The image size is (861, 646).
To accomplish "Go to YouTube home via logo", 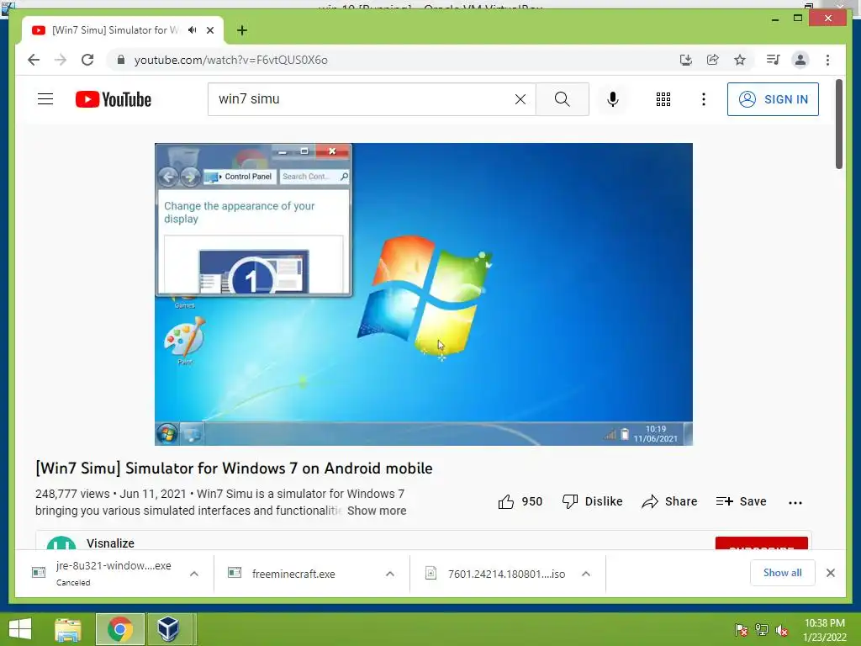I will pos(114,99).
